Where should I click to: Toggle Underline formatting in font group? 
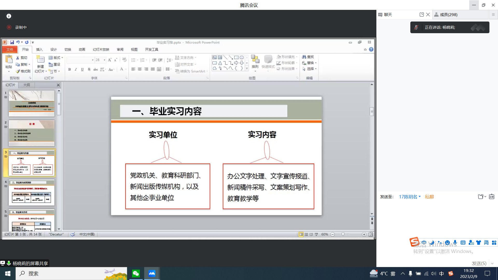pyautogui.click(x=82, y=69)
